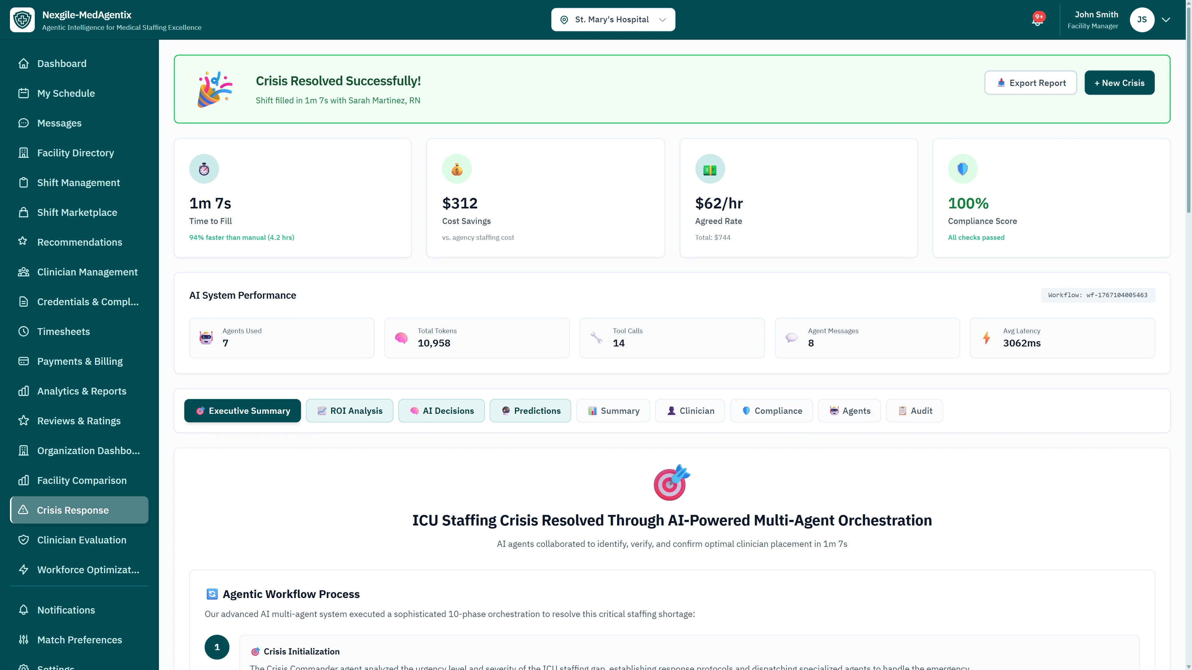Image resolution: width=1192 pixels, height=670 pixels.
Task: Switch to the ROI Analysis tab
Action: point(349,411)
